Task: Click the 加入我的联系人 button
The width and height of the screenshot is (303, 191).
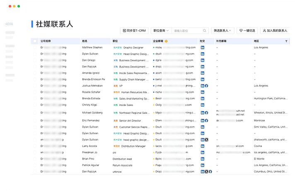Action: pyautogui.click(x=275, y=31)
